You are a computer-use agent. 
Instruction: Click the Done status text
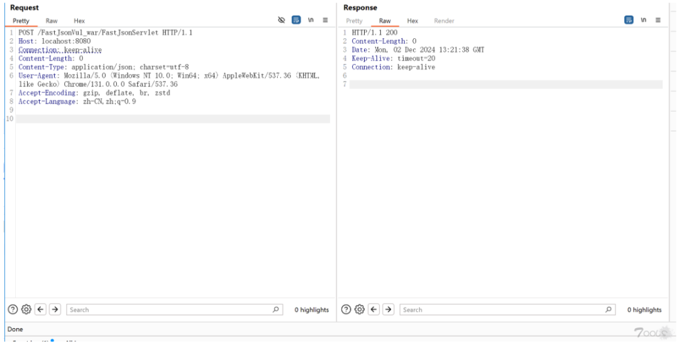[15, 329]
